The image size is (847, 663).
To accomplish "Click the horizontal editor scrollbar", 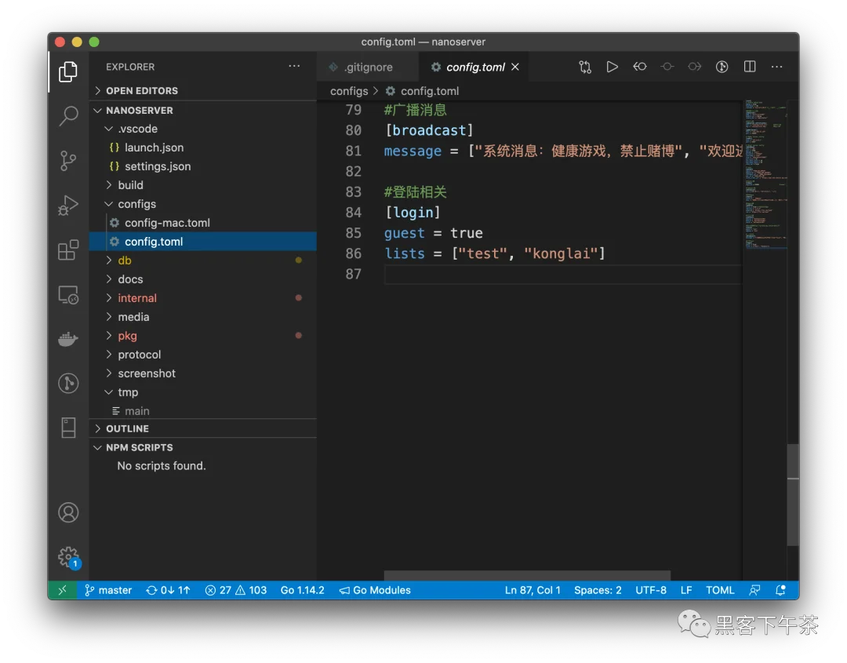I will [527, 575].
